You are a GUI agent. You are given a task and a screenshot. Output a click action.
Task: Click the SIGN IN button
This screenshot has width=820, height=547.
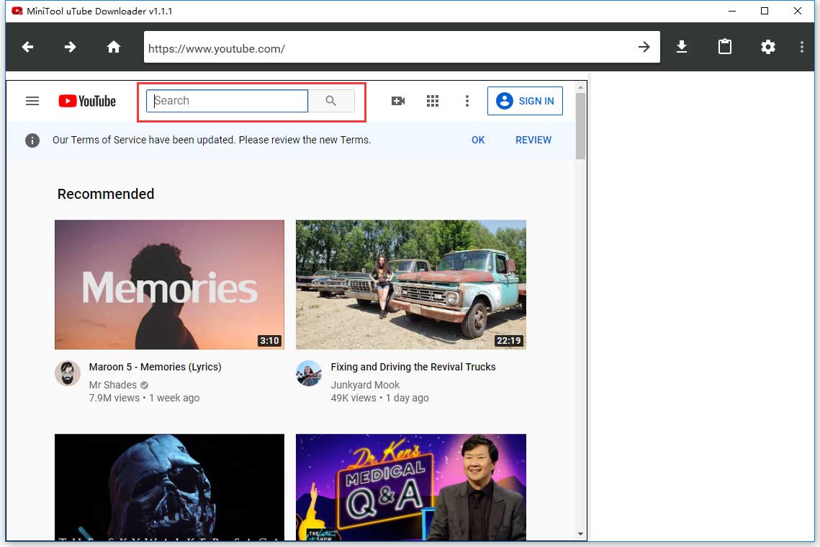tap(525, 100)
